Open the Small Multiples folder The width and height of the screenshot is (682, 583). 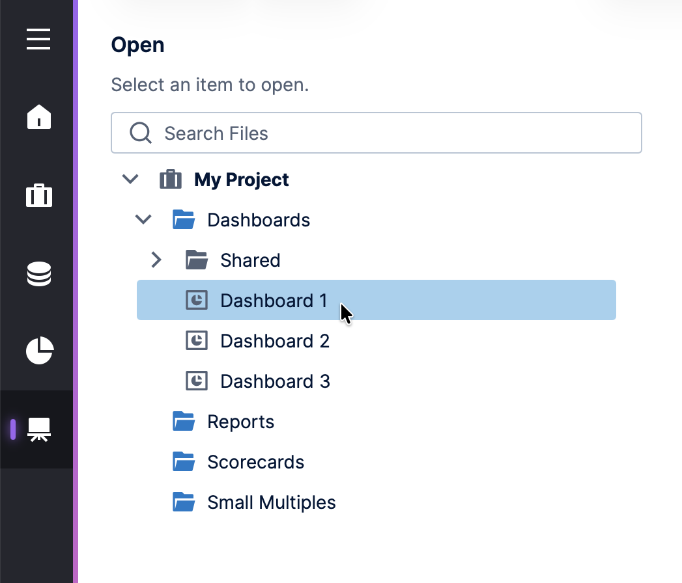271,502
